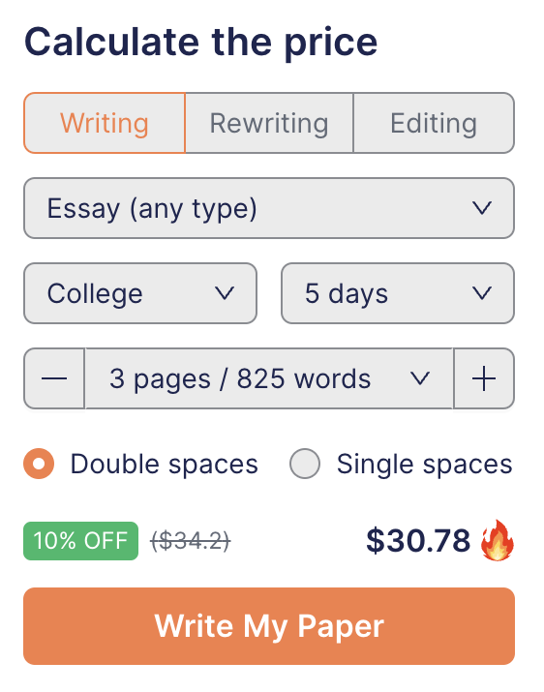544x692 pixels.
Task: Click the plus icon to add pages
Action: [484, 378]
